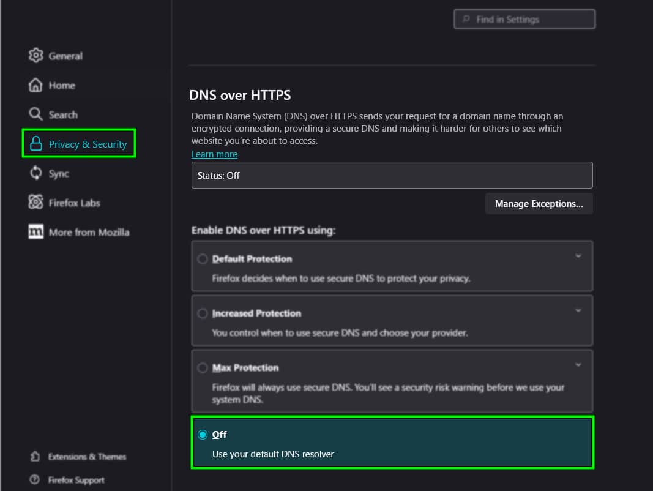Click the Firefox Labs icon

(x=35, y=203)
